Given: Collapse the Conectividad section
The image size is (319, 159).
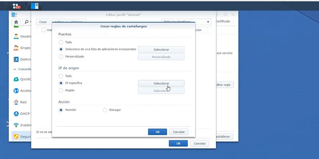Looking at the screenshot, I should pos(15,69).
